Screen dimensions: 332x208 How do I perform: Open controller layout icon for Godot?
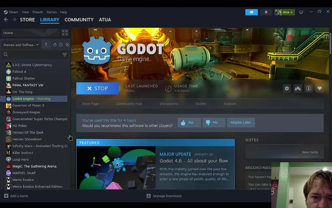(x=298, y=88)
